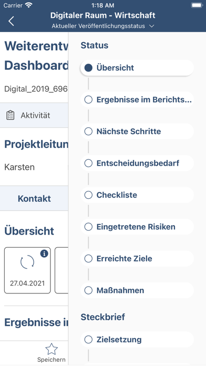
Task: Tap the Aktivität row label
Action: tap(35, 115)
